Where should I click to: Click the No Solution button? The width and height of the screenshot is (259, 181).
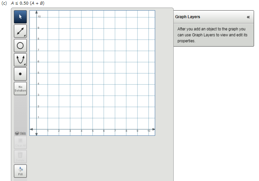pyautogui.click(x=20, y=89)
